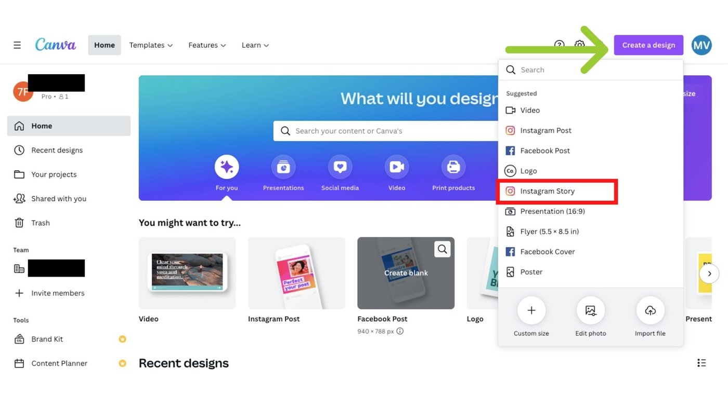728x409 pixels.
Task: Click the Social media category icon
Action: 340,166
